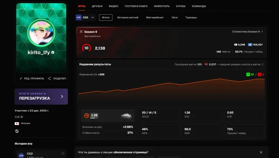Click the Ред. профиль button
The width and height of the screenshot is (279, 158).
click(32, 79)
